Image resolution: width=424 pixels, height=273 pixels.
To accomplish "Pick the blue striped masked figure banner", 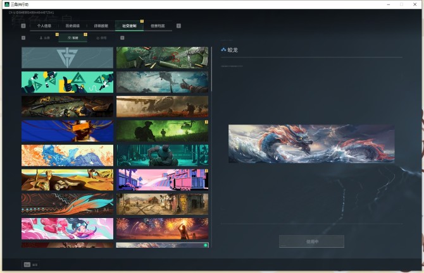I will pos(67,131).
